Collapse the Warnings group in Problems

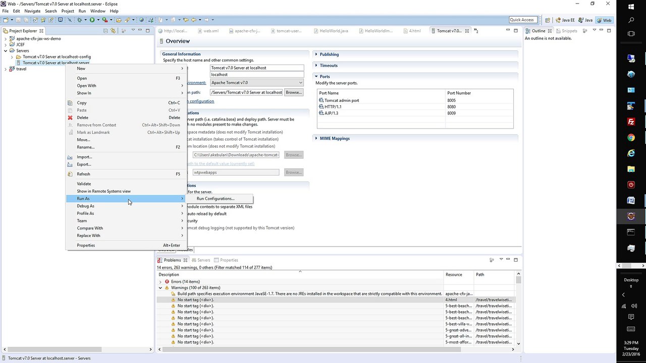(160, 288)
